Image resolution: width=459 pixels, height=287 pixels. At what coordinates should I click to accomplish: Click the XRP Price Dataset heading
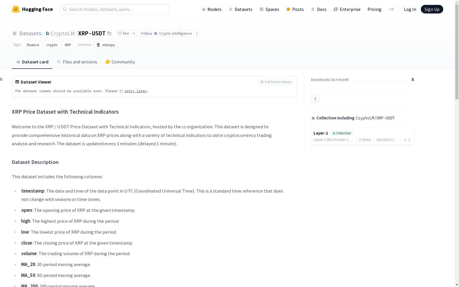(x=65, y=112)
